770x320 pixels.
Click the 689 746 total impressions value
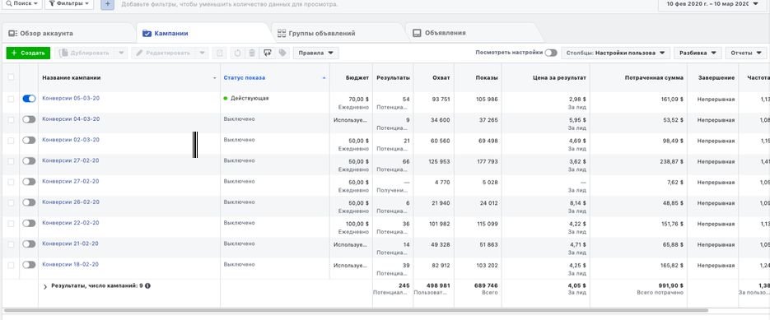coord(486,285)
